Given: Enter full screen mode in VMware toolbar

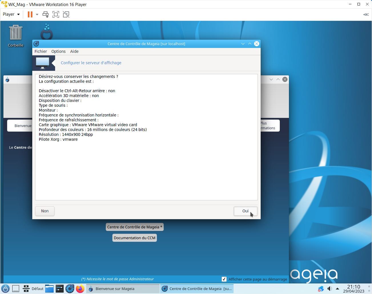Looking at the screenshot, I should (x=56, y=14).
